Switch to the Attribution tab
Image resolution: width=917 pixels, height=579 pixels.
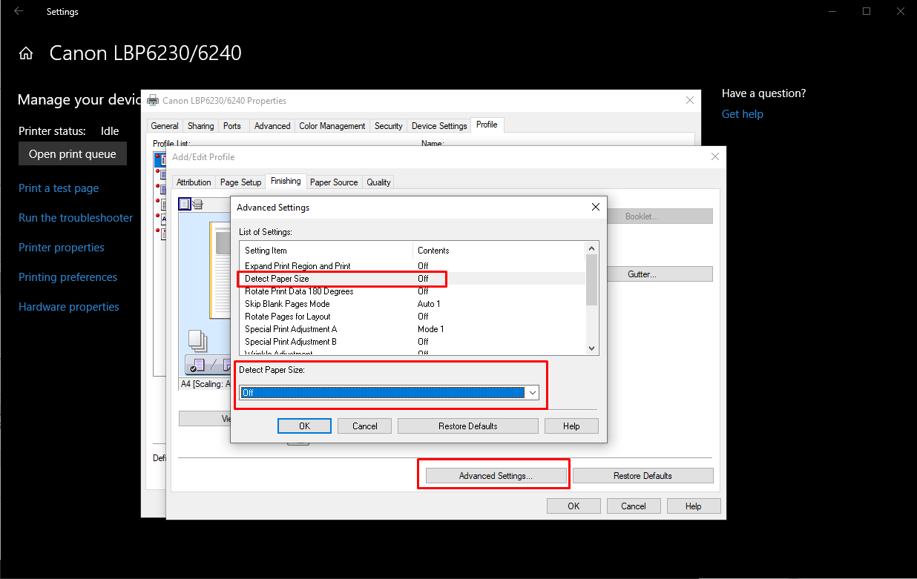click(x=194, y=182)
